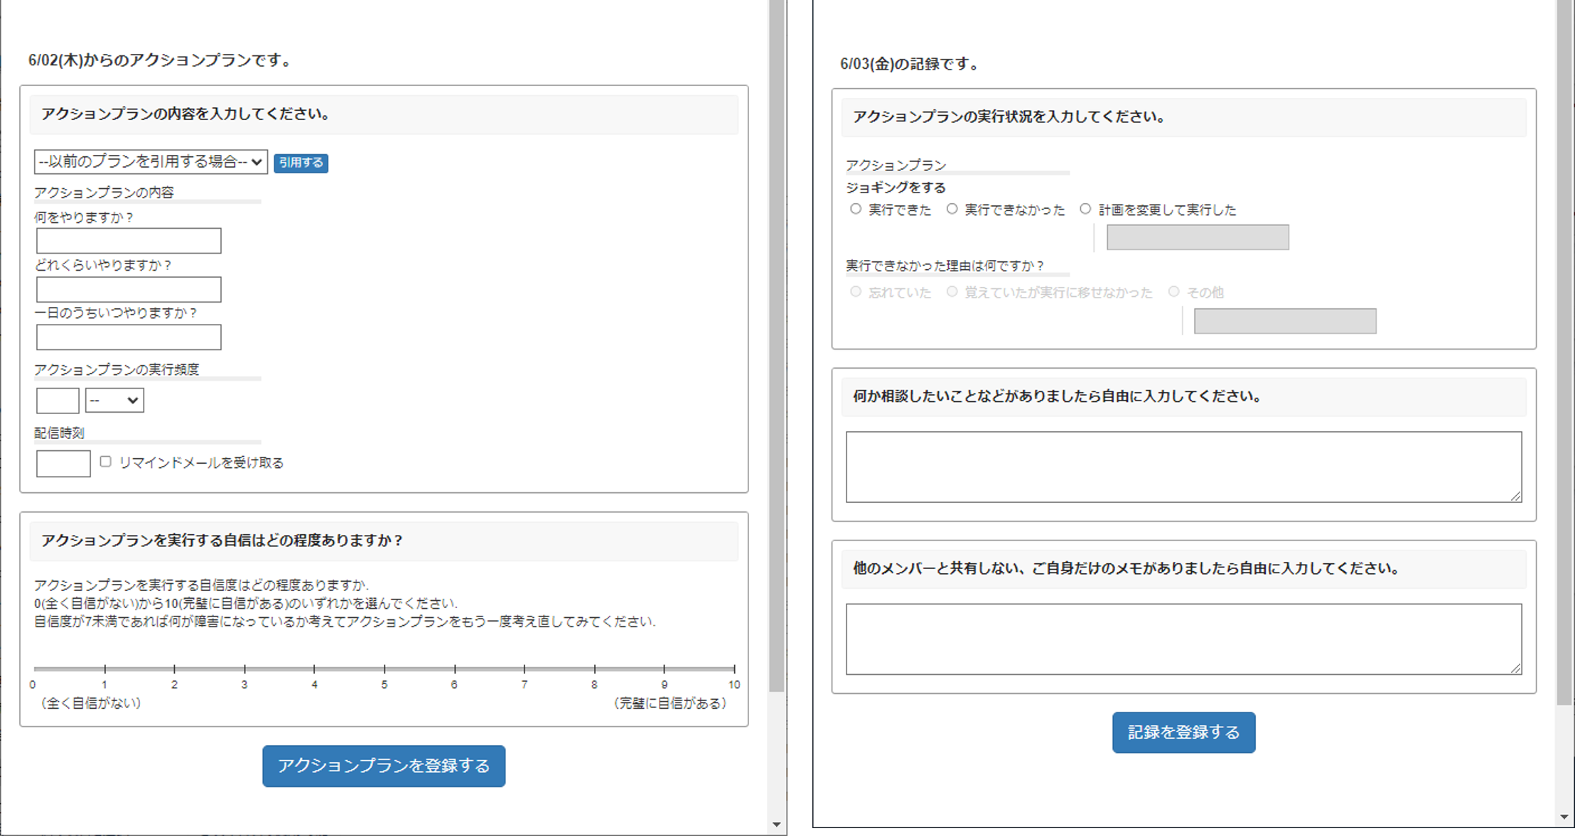The image size is (1575, 836).
Task: Select the 実行できた radio option
Action: (x=856, y=208)
